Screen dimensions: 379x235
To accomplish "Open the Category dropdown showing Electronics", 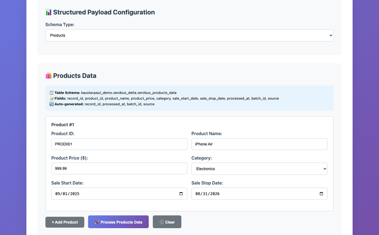I will pos(259,169).
